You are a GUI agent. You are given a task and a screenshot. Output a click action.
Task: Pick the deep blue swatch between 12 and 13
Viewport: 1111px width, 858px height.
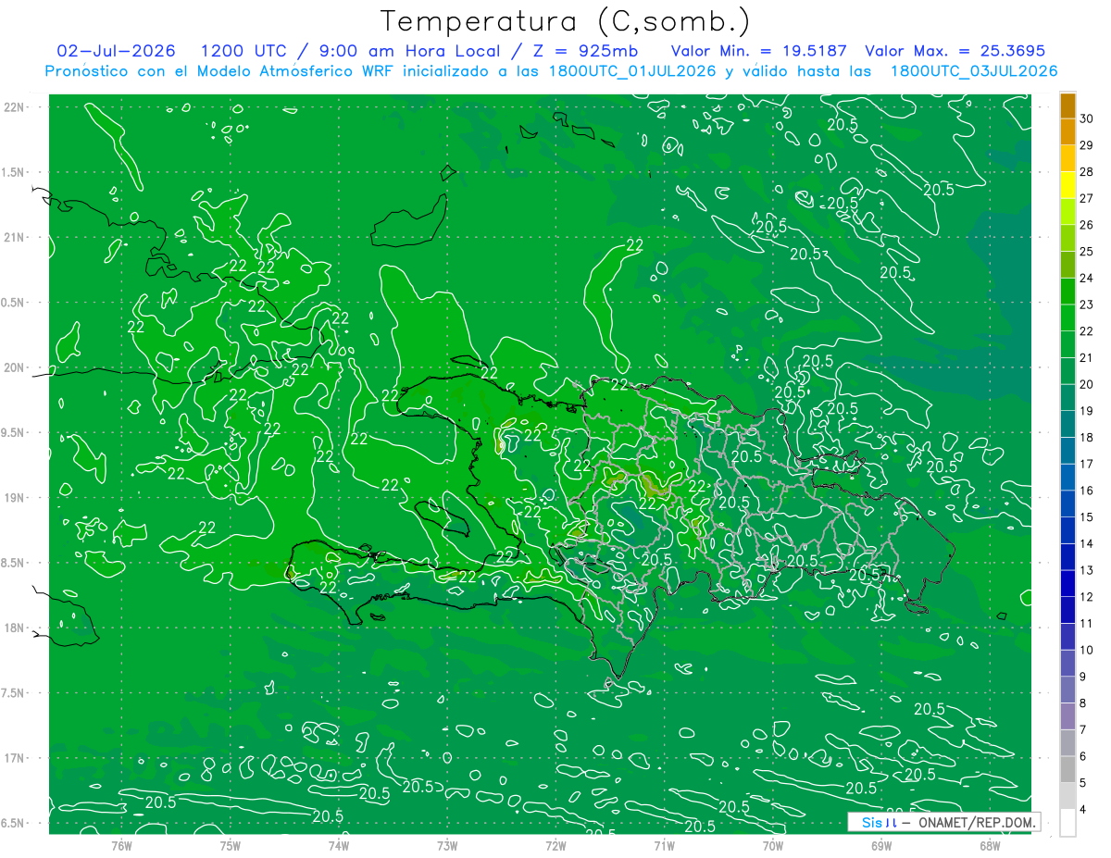(x=1067, y=583)
